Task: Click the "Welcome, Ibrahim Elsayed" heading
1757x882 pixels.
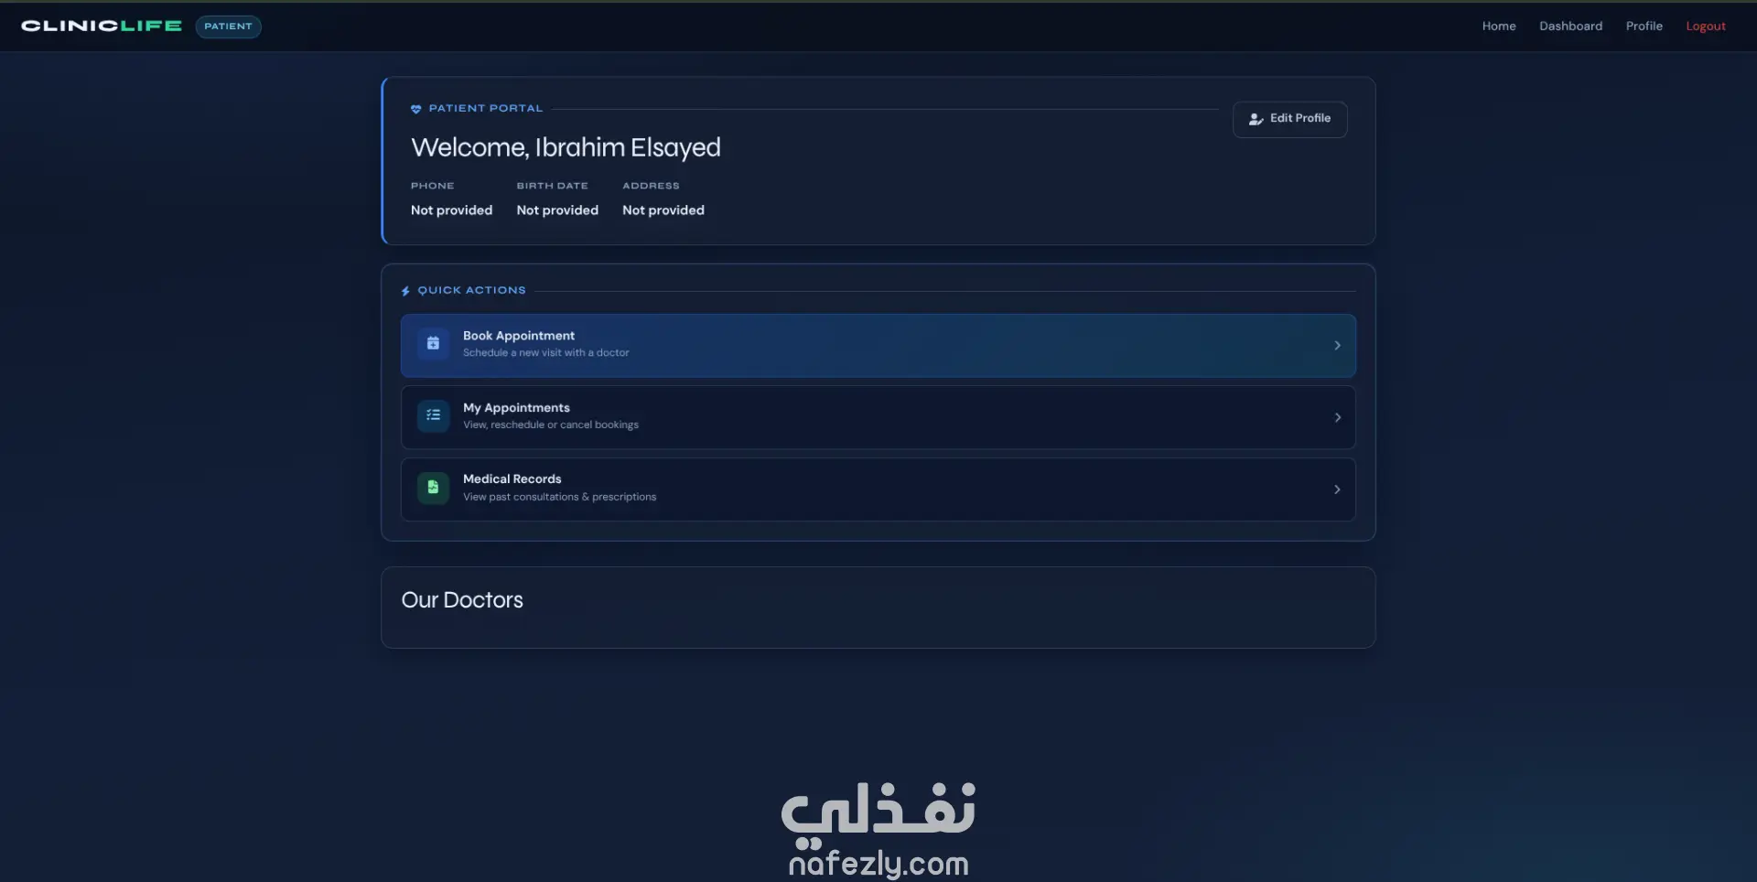Action: point(566,147)
